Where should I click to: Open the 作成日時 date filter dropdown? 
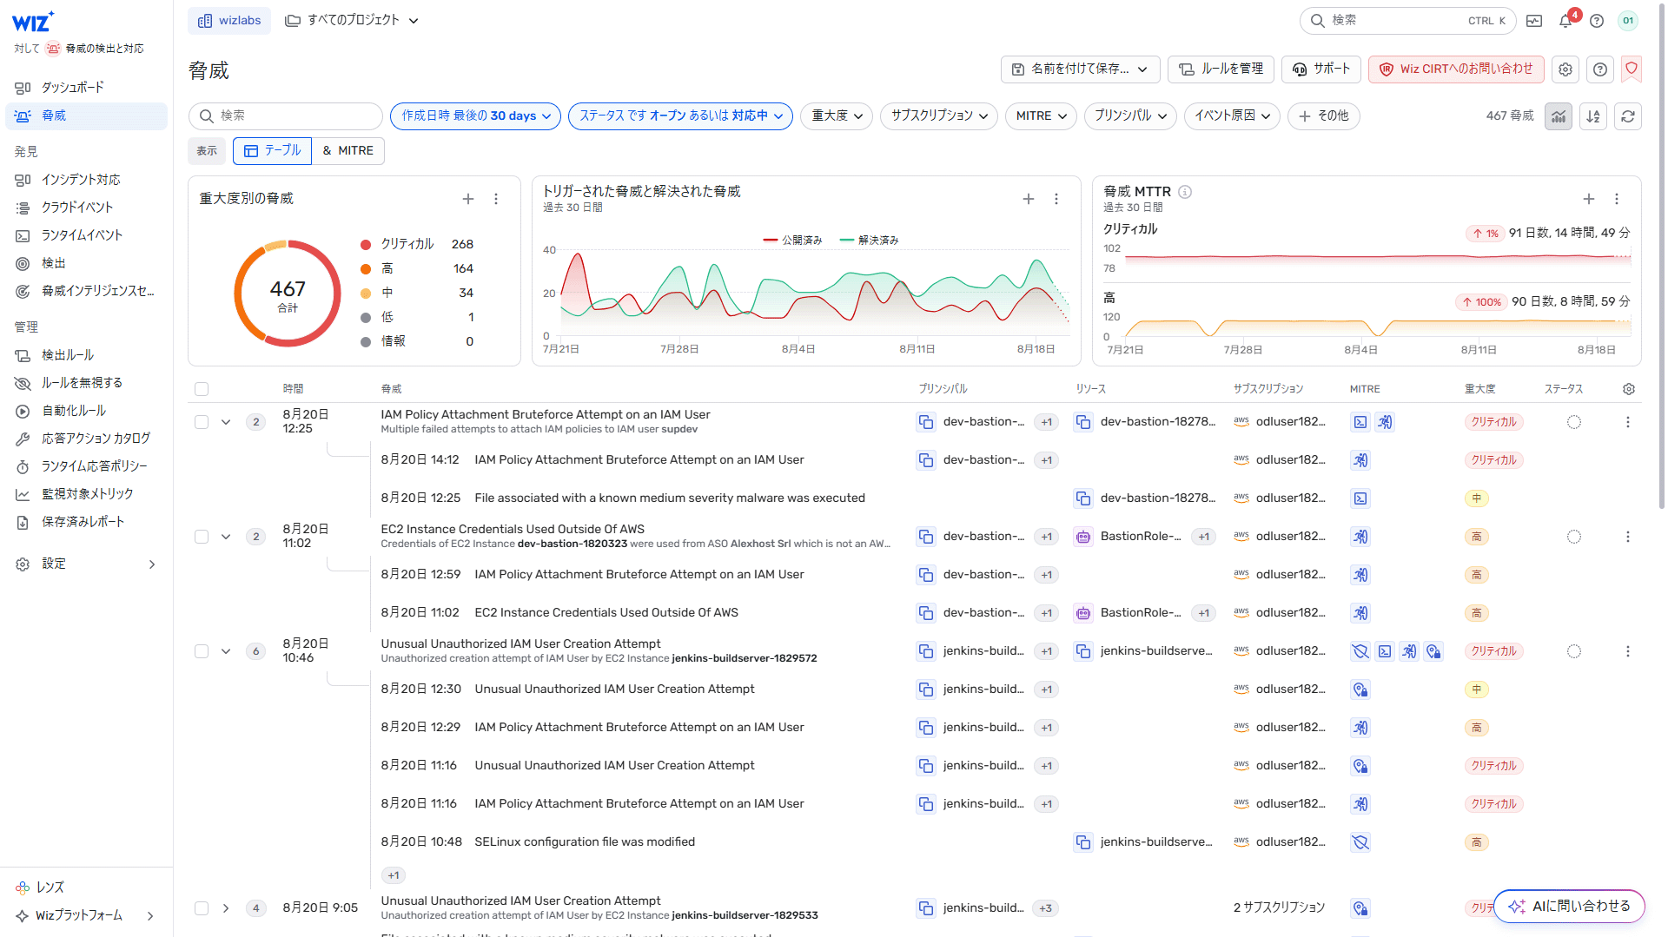tap(474, 115)
